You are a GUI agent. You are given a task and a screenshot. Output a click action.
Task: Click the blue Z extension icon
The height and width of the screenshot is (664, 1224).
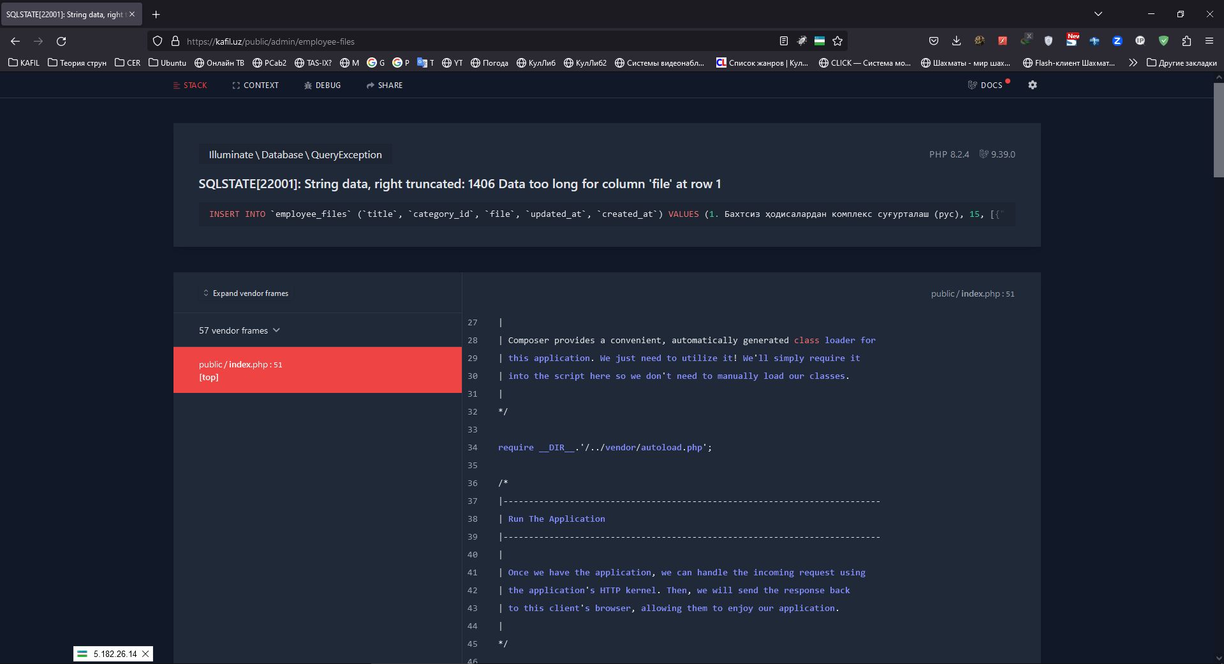coord(1117,41)
